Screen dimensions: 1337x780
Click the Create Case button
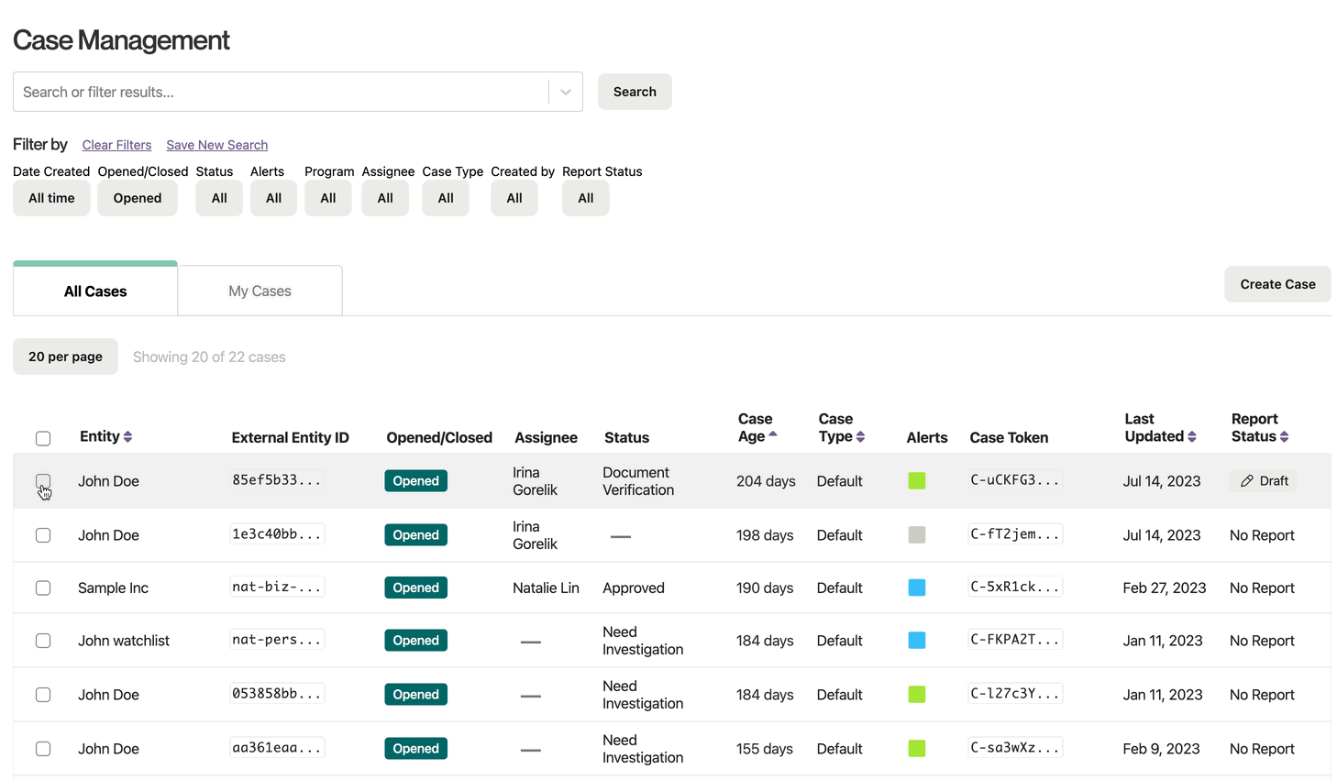coord(1277,284)
